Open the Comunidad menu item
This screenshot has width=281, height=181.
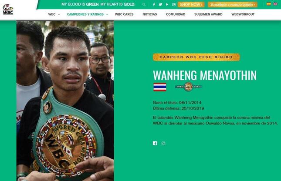coord(176,14)
